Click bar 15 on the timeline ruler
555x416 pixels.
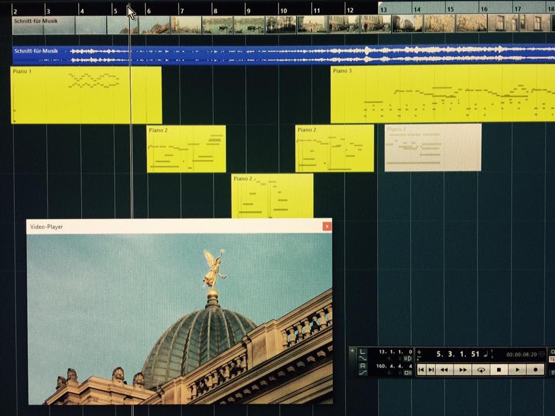(450, 10)
